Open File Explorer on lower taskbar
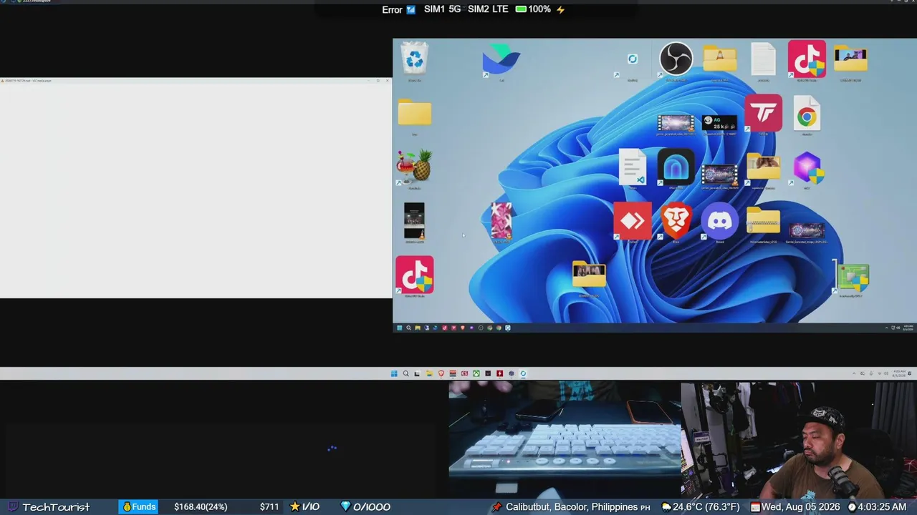917x515 pixels. 429,373
